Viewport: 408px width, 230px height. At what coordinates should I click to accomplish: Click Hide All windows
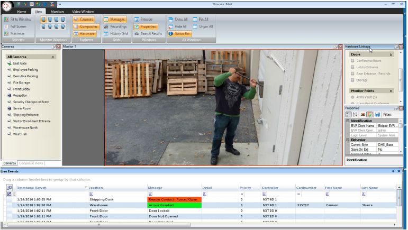(177, 26)
